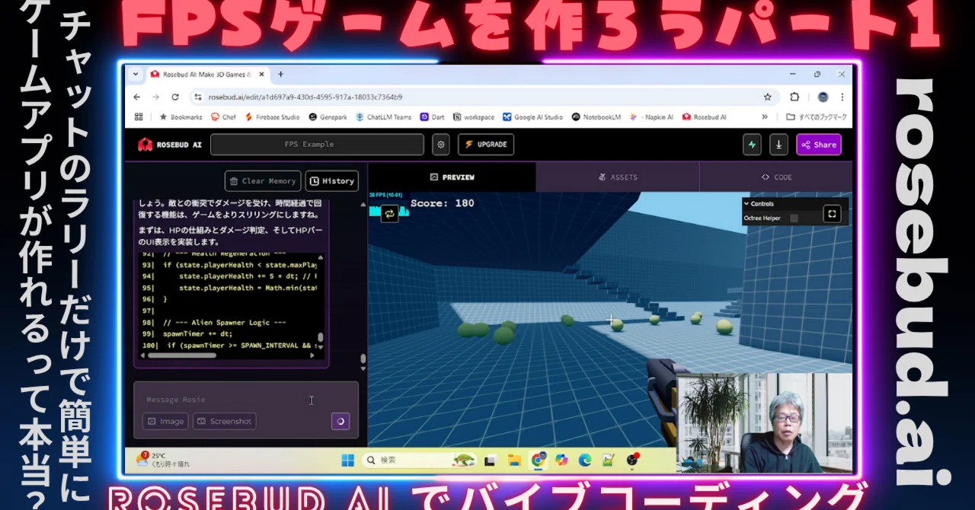The image size is (975, 510).
Task: Open the Dart bookmark
Action: point(432,117)
